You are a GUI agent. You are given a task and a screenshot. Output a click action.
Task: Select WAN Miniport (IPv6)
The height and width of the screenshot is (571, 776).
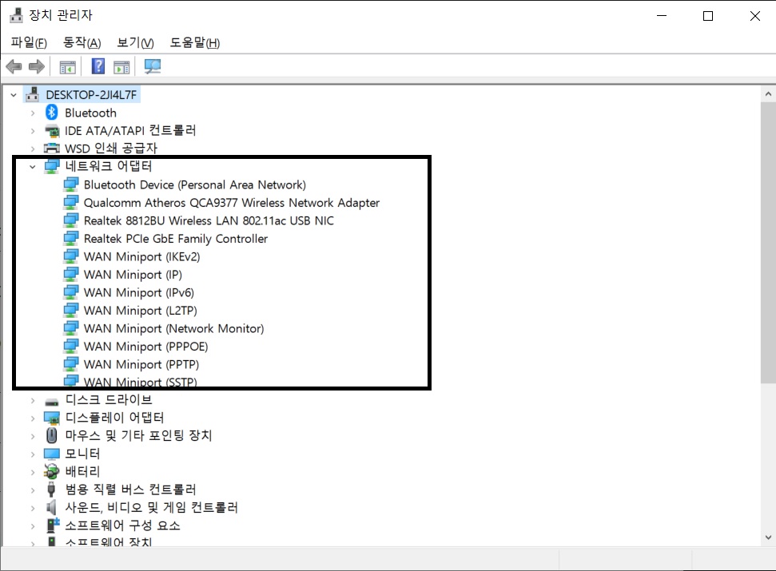pyautogui.click(x=138, y=292)
